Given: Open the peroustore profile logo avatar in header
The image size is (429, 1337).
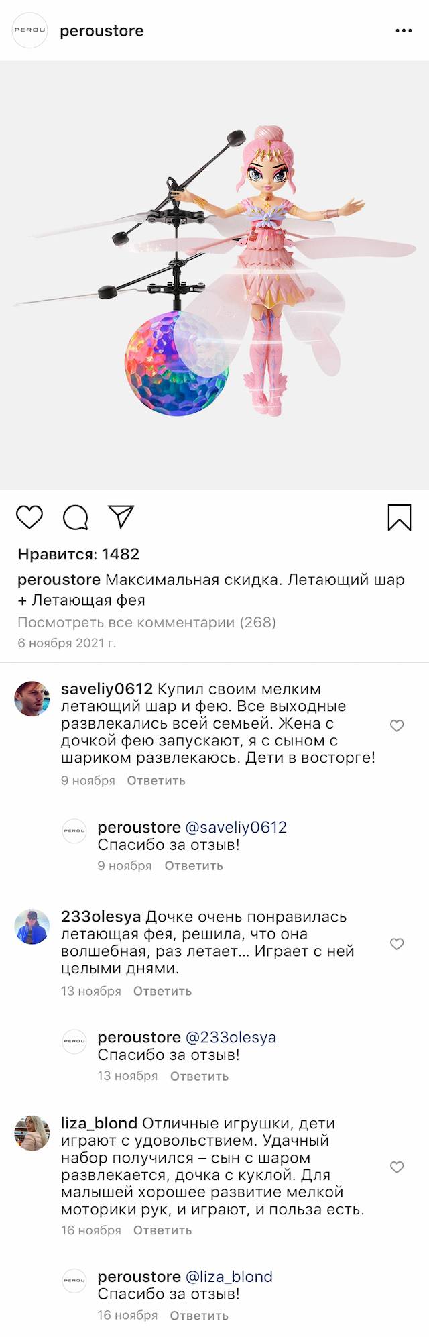Looking at the screenshot, I should point(30,30).
